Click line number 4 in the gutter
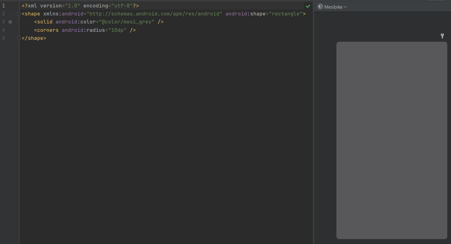Screen dimensions: 451x244 click(3, 30)
